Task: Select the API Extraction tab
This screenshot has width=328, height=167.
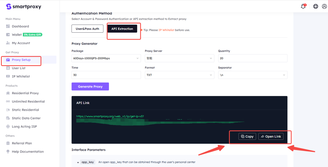Action: tap(122, 29)
